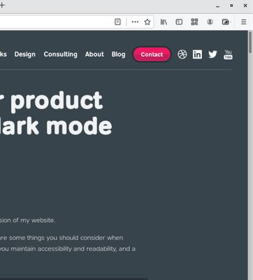Click the 'some things you should consider when' text
The image size is (253, 280).
click(x=66, y=238)
